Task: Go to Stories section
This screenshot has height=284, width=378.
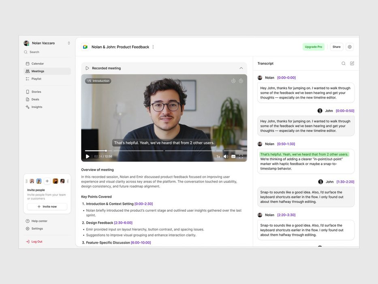Action: tap(47, 92)
